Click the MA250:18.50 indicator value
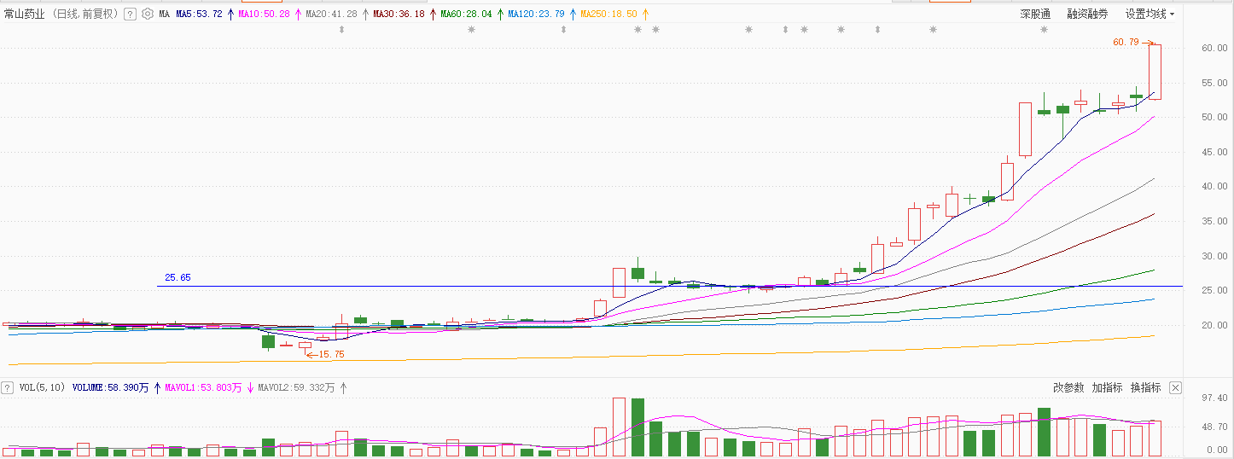 tap(608, 14)
